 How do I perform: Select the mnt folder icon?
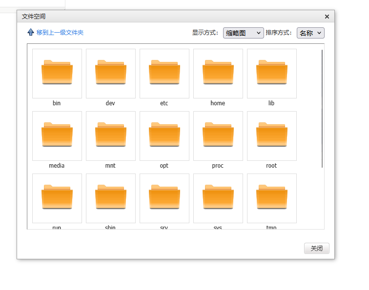111,135
